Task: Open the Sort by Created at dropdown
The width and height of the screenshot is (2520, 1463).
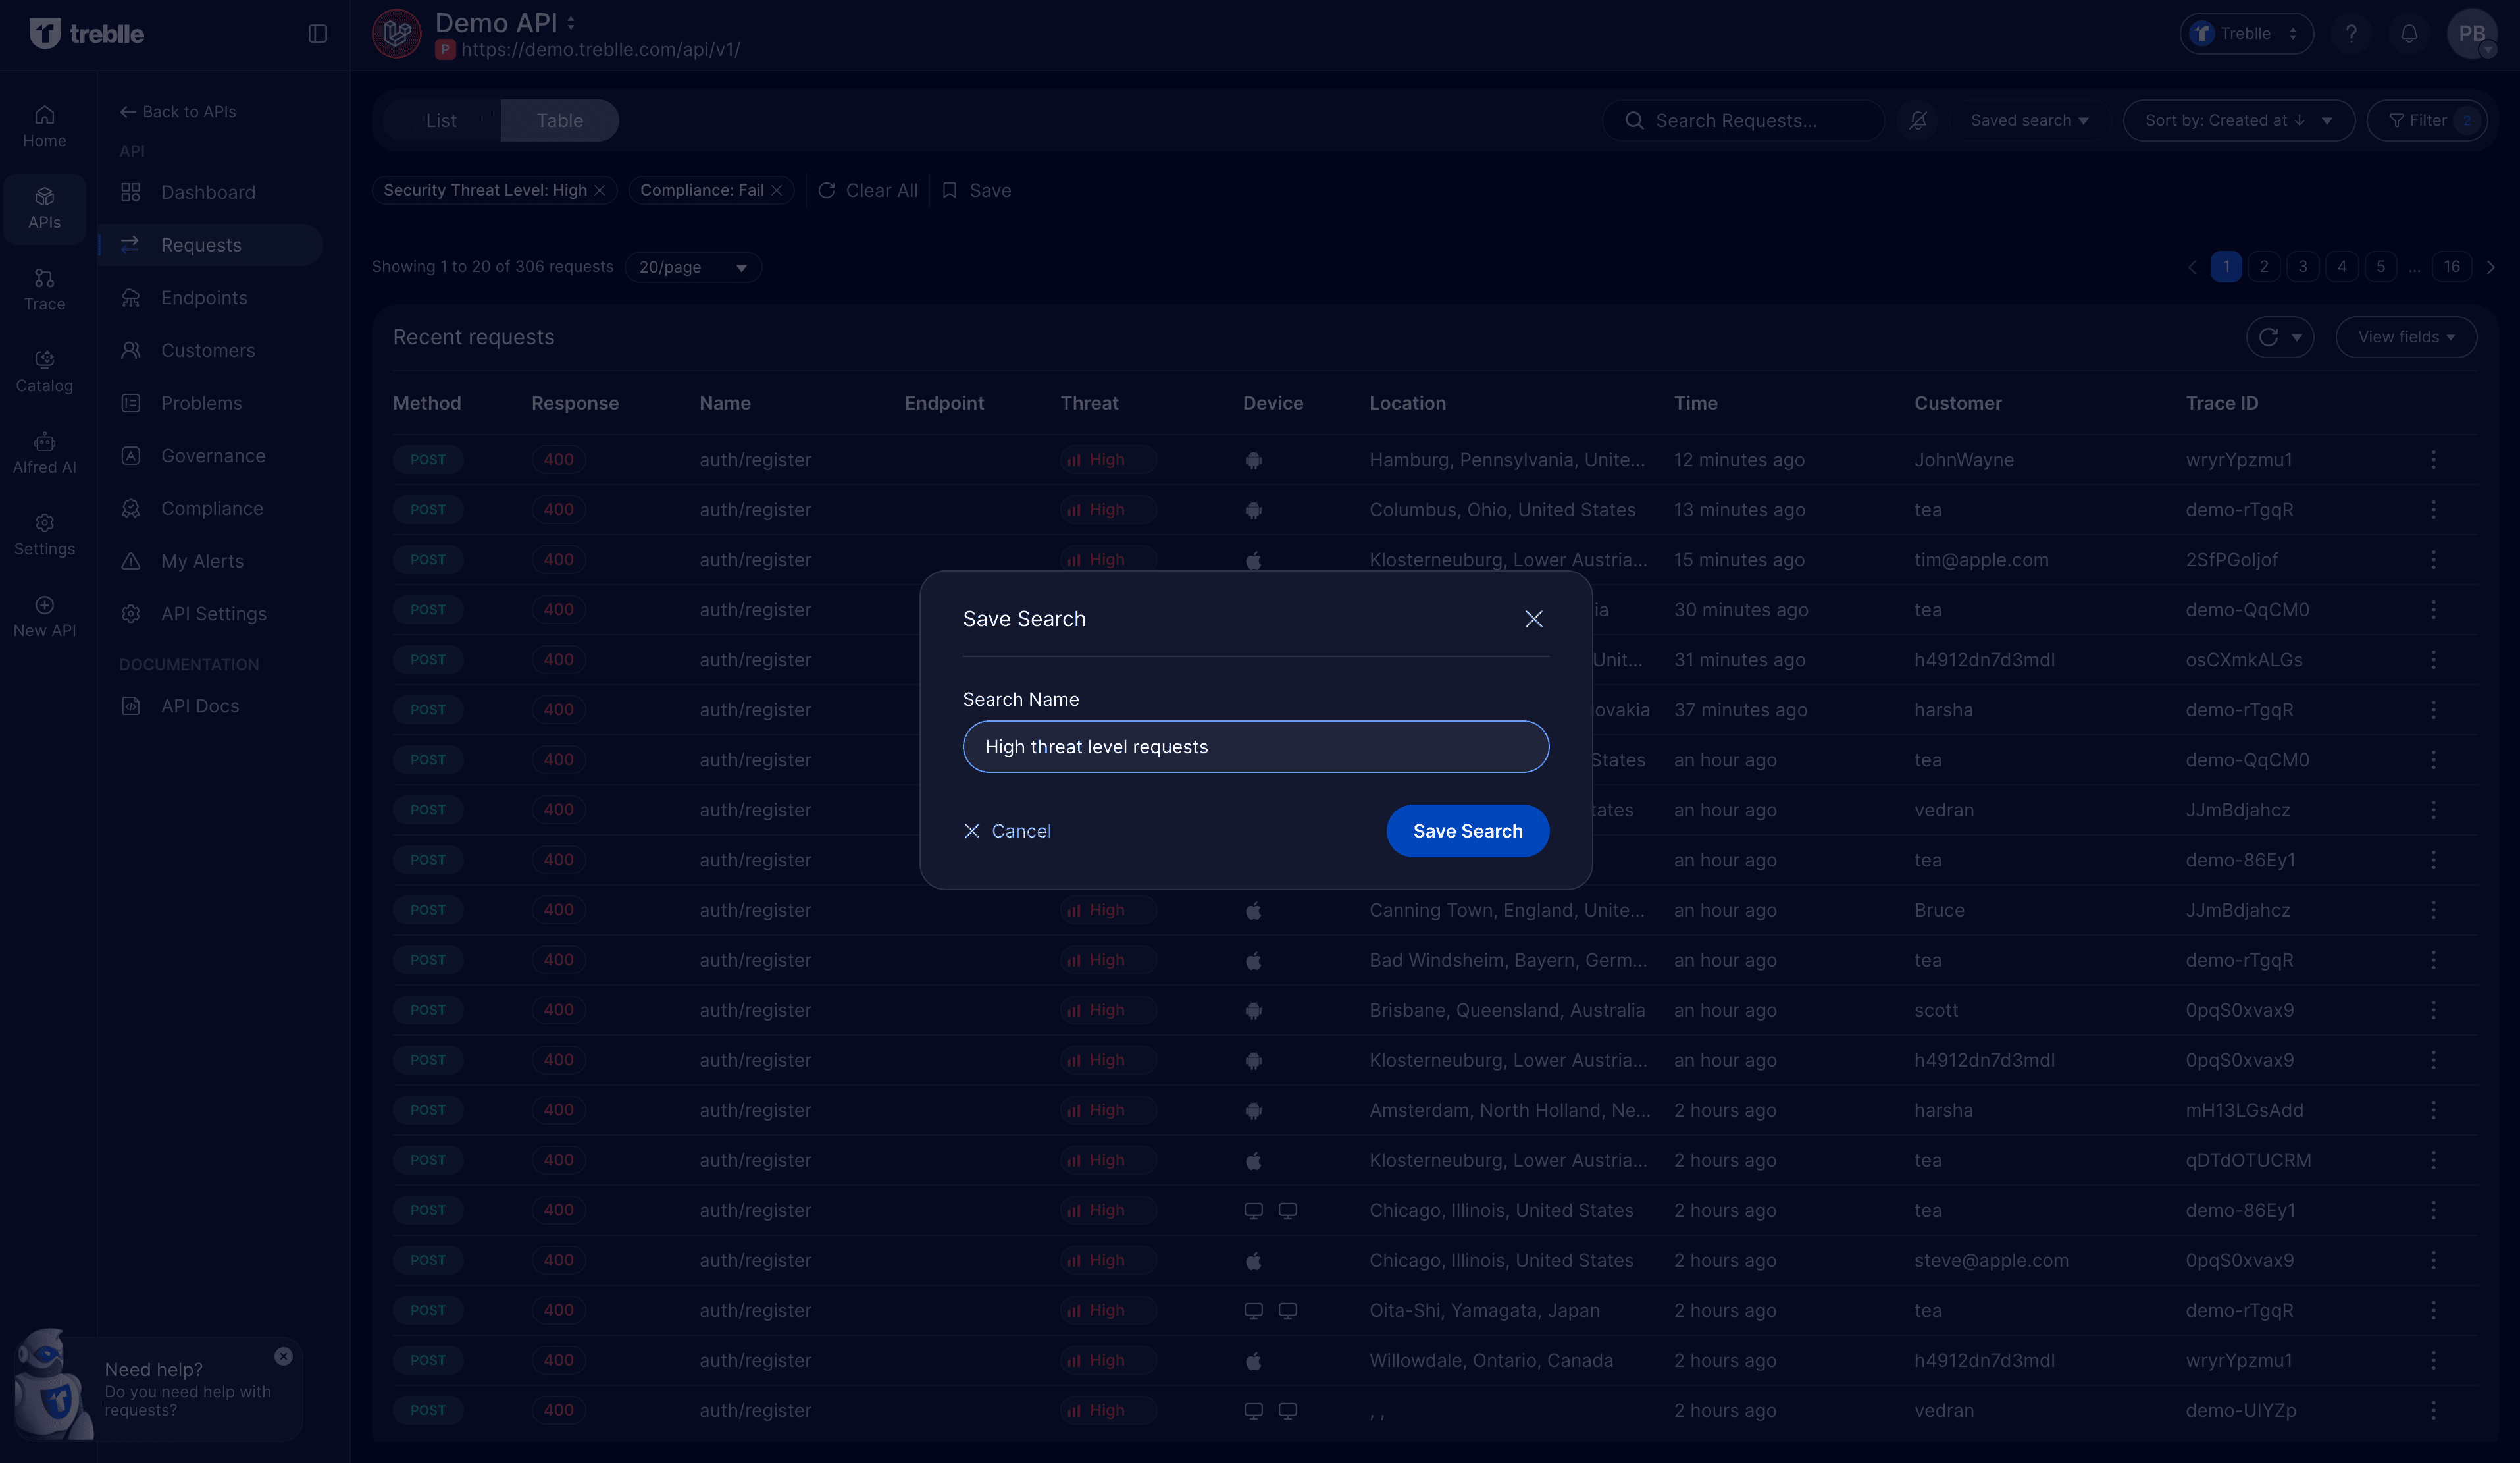Action: point(2238,120)
